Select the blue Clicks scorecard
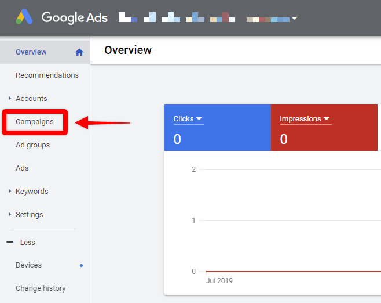The width and height of the screenshot is (381, 303). point(218,128)
